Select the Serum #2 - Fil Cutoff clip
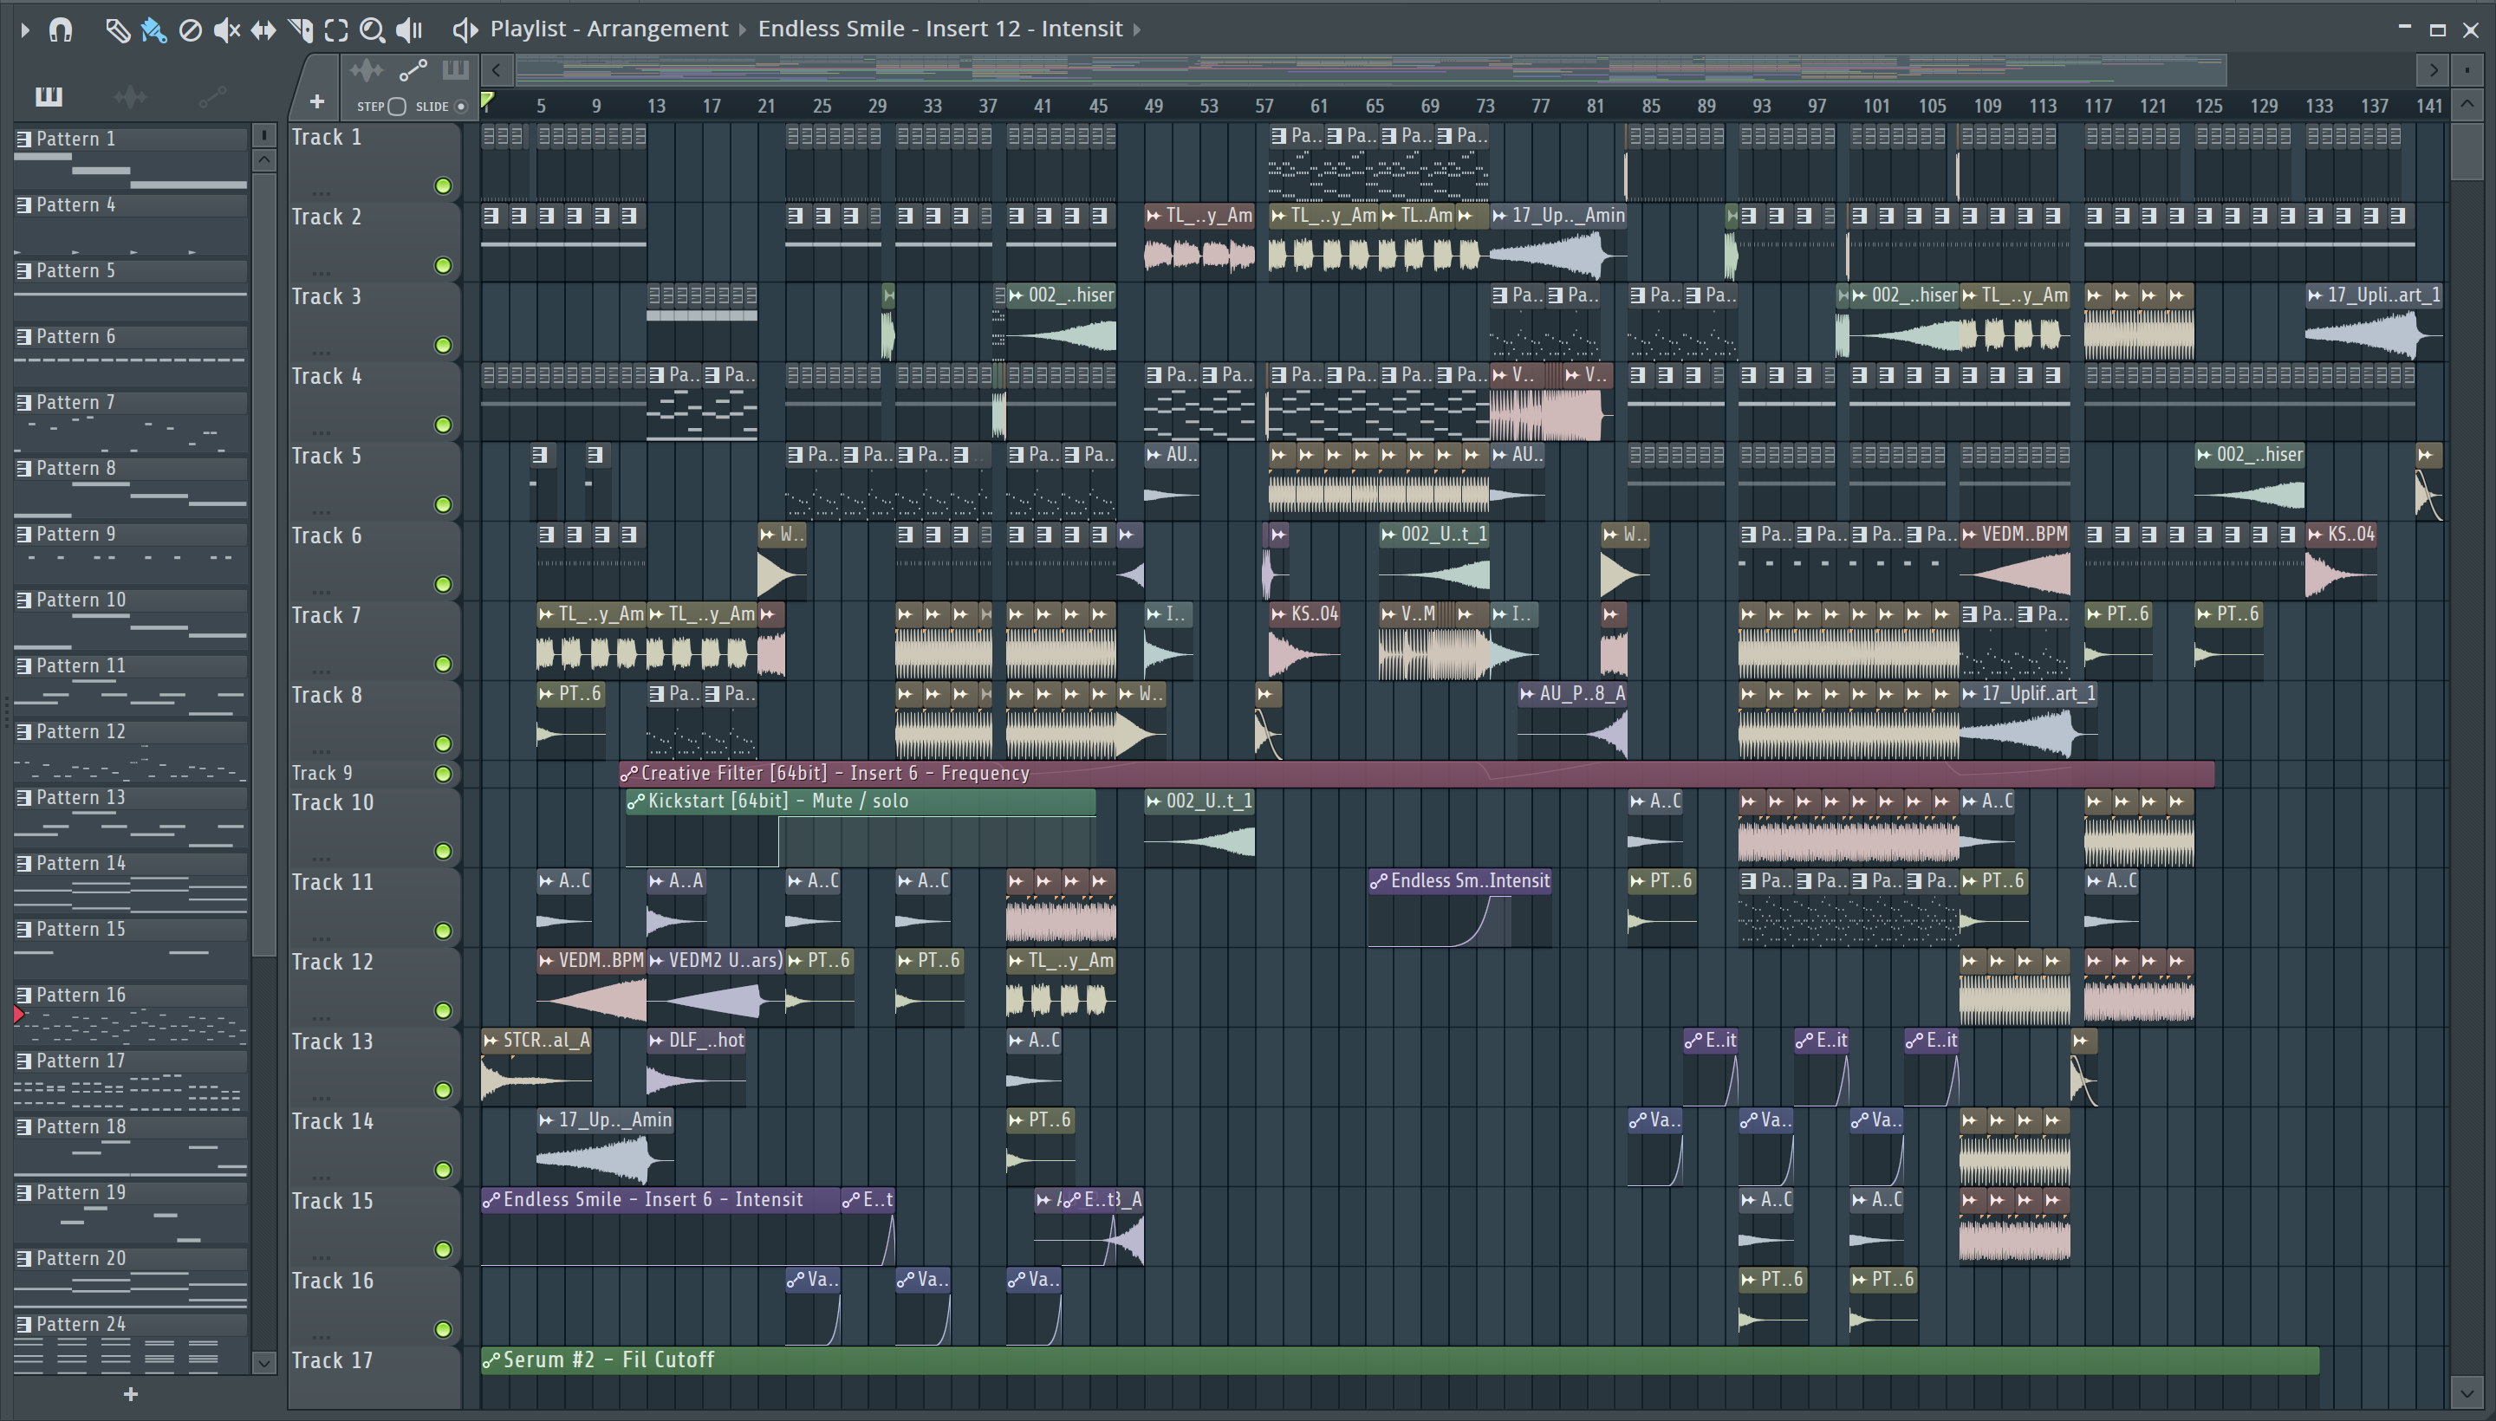 click(x=1400, y=1360)
